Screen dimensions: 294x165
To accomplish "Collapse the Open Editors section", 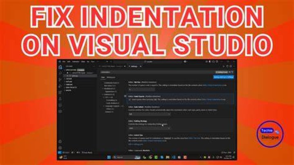I will coord(71,70).
